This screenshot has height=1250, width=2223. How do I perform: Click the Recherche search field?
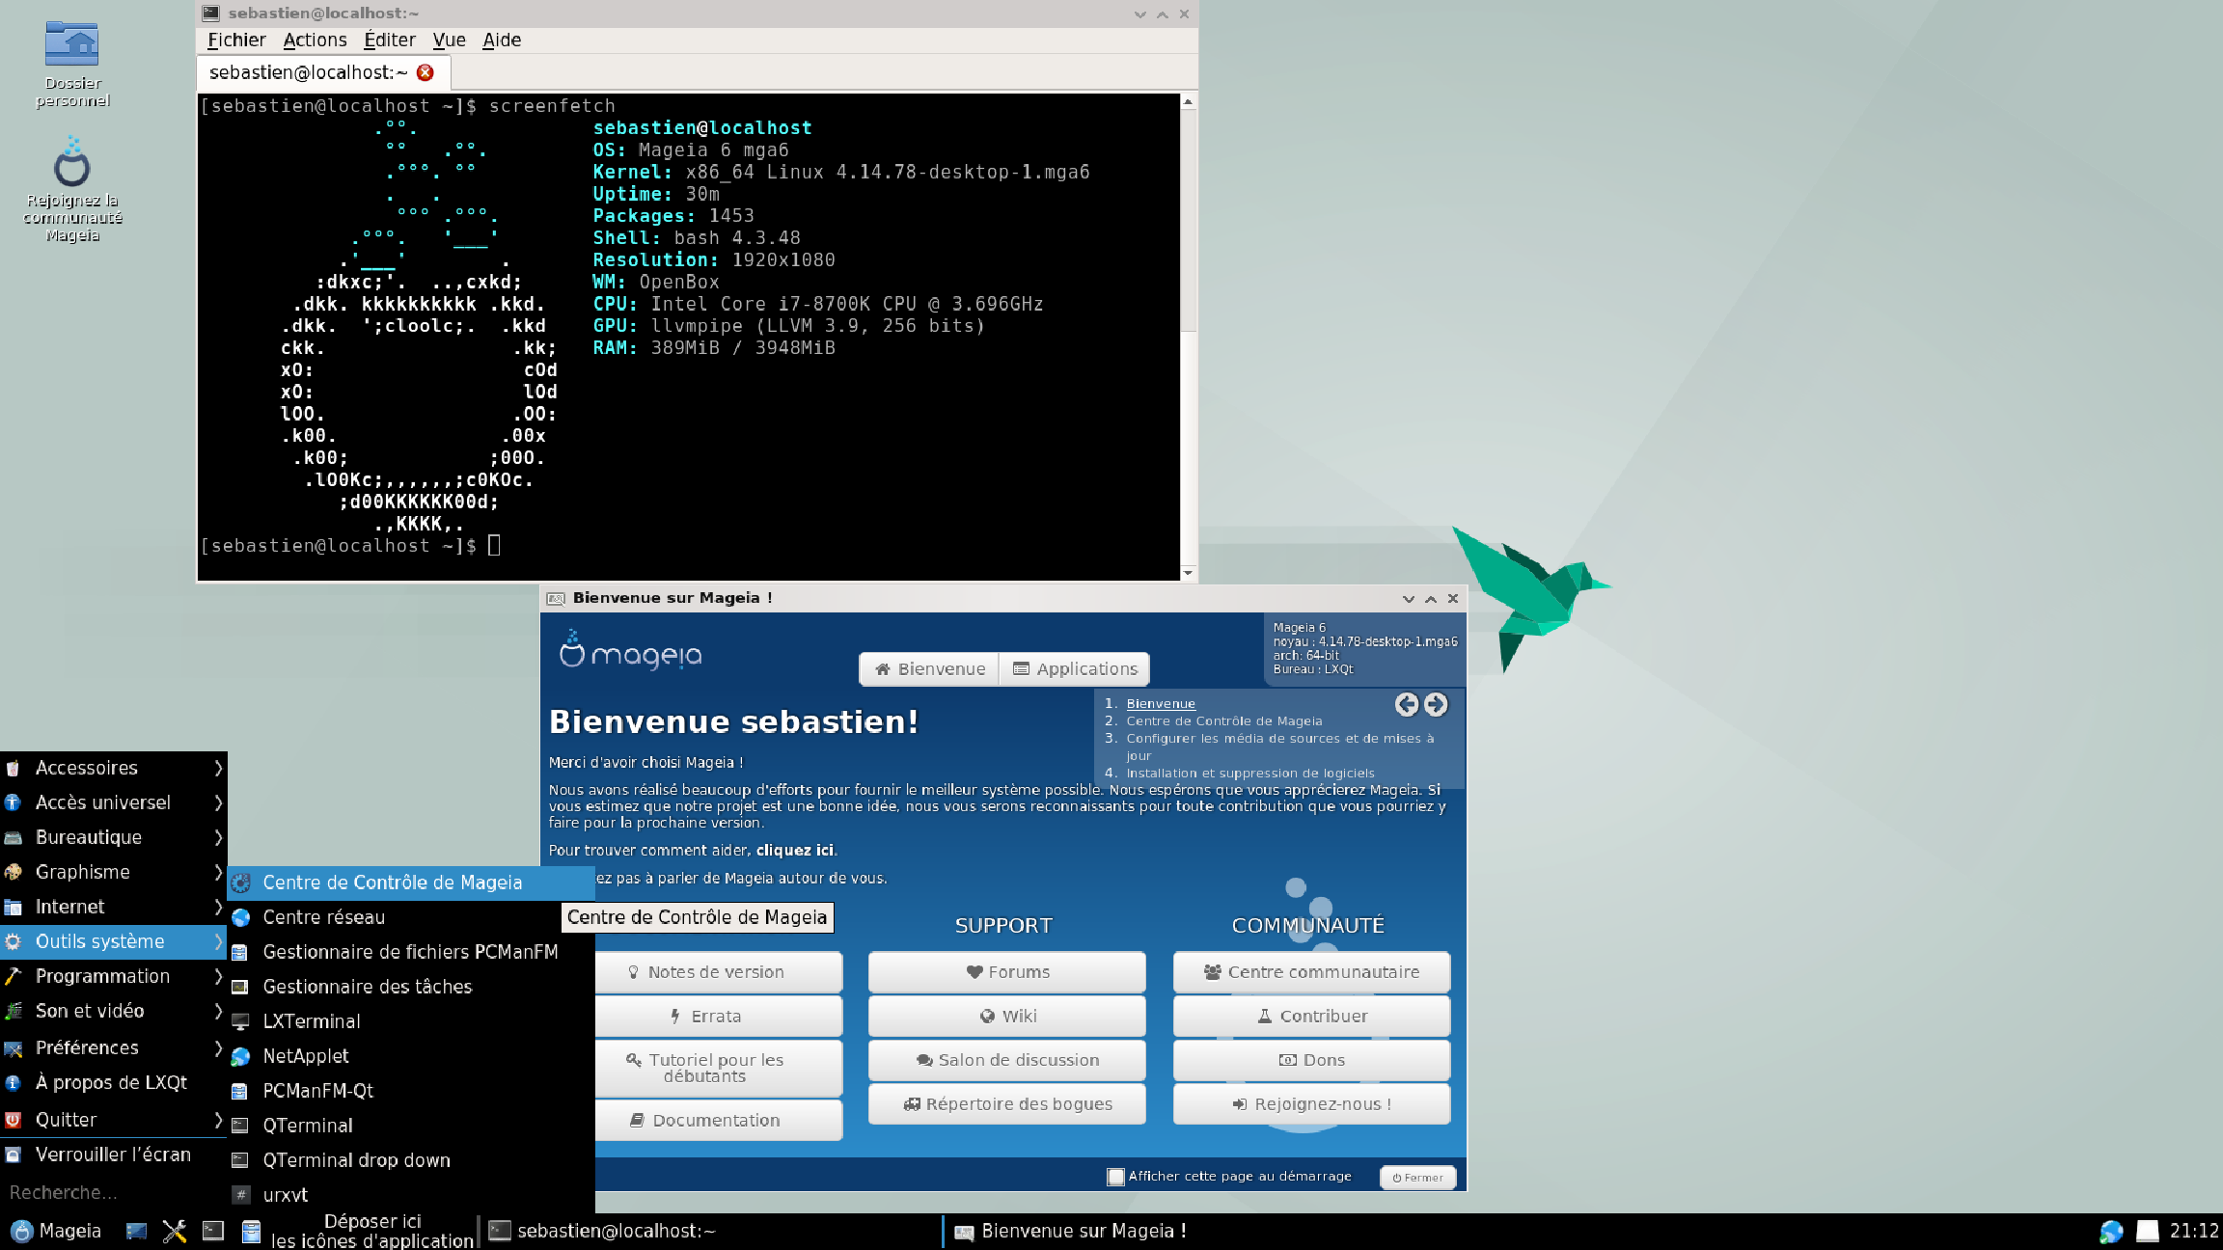coord(113,1193)
